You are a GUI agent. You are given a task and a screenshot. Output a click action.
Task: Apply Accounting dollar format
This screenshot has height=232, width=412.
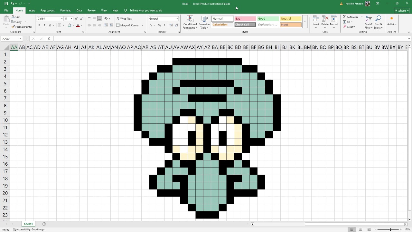coord(151,25)
